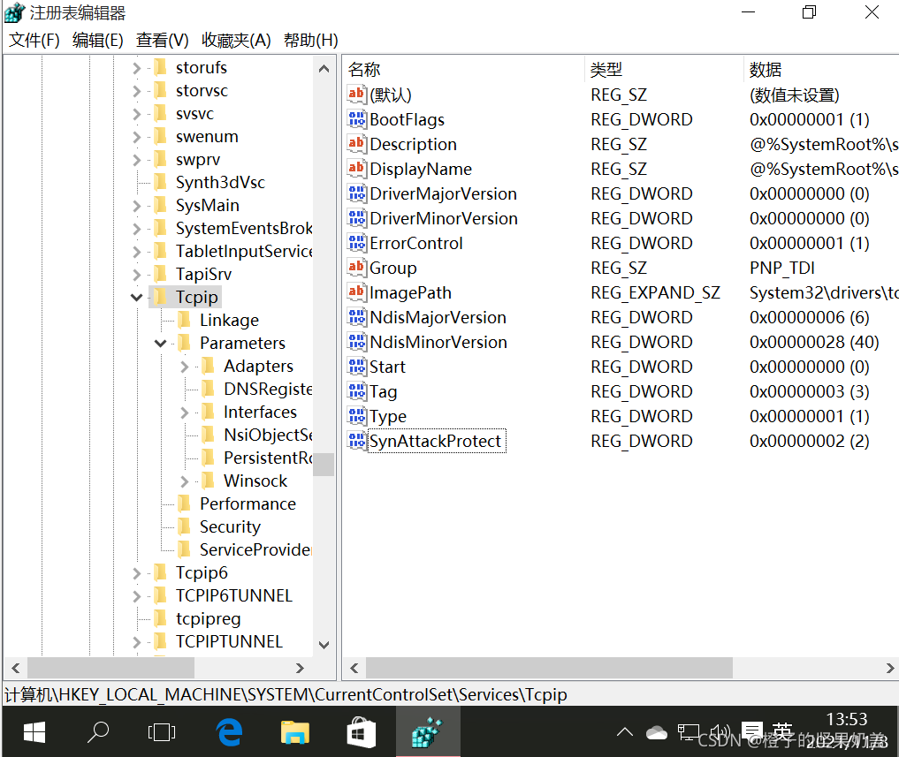Screen dimensions: 899x757
Task: Open Windows Start menu
Action: tap(34, 731)
